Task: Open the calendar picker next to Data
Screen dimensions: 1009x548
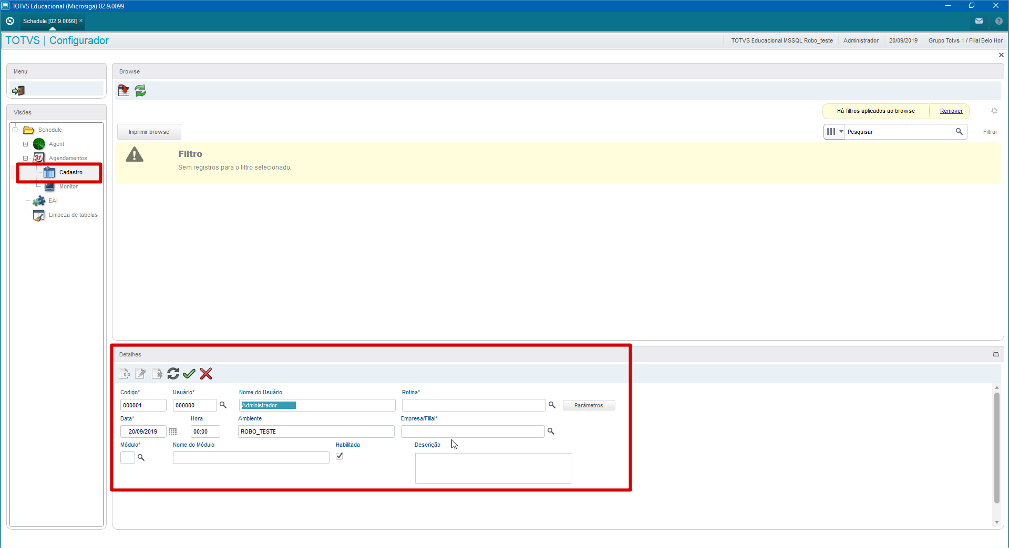Action: (172, 431)
